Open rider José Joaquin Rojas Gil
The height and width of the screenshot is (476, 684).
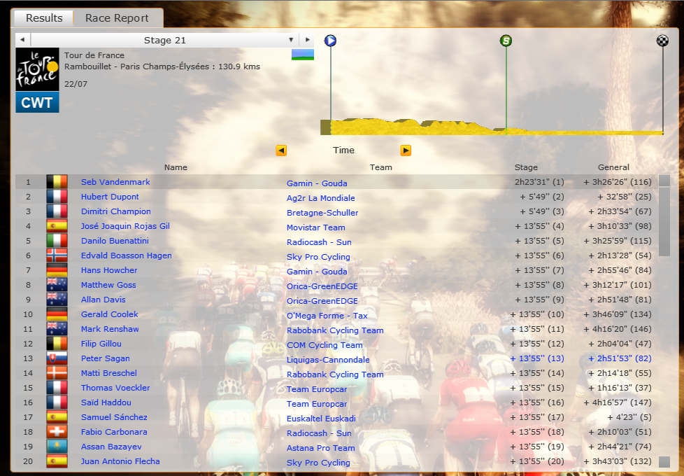coord(125,226)
